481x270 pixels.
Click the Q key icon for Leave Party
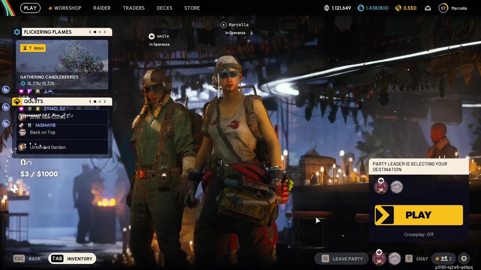tap(325, 259)
